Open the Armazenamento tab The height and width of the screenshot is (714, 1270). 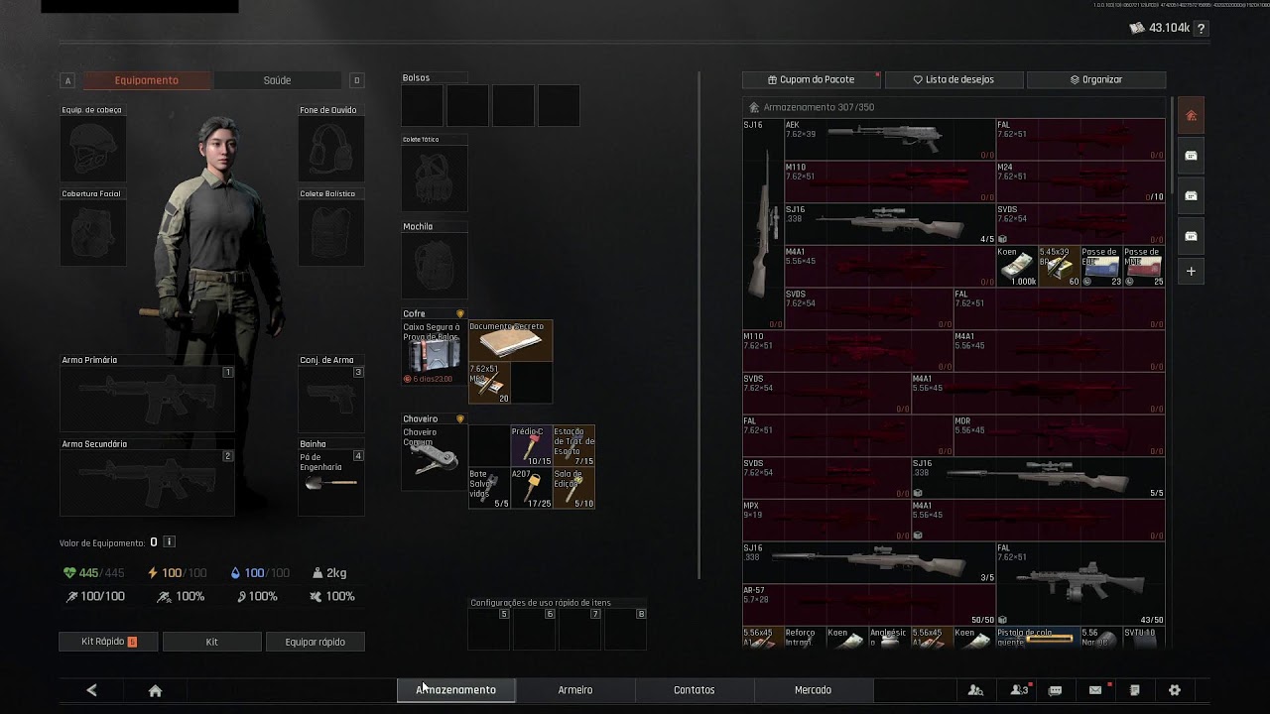456,690
